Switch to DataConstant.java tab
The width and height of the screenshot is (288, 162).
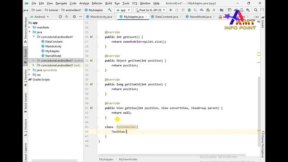point(166,17)
